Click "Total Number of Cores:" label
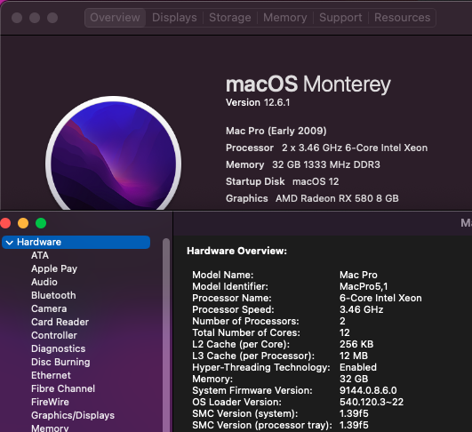 click(246, 332)
